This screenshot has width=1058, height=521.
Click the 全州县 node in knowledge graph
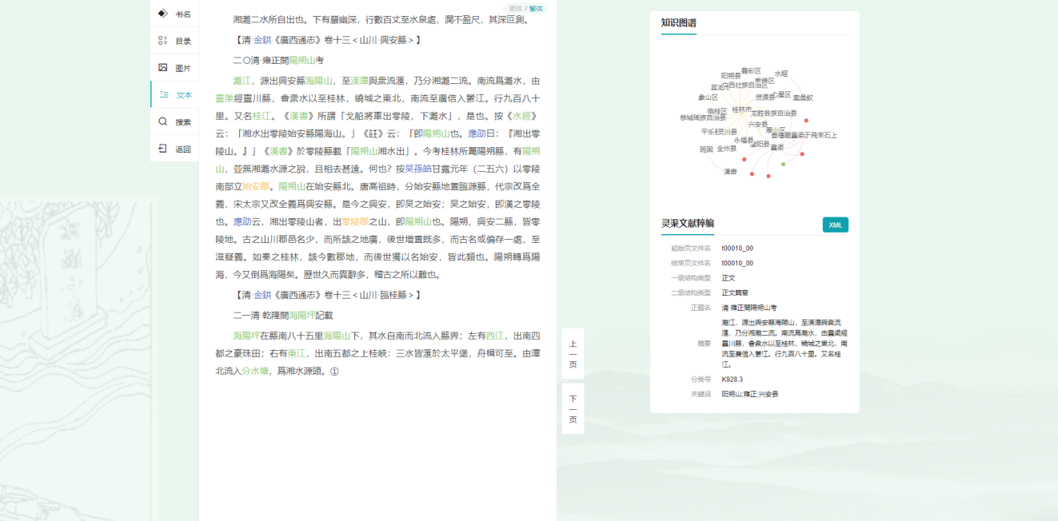click(726, 149)
